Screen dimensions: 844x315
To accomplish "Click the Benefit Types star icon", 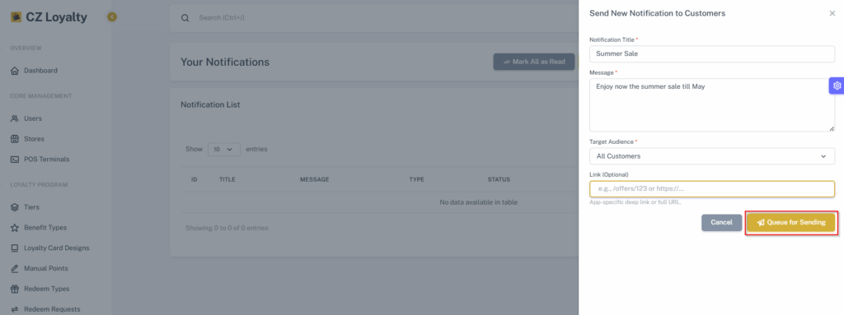I will [15, 227].
